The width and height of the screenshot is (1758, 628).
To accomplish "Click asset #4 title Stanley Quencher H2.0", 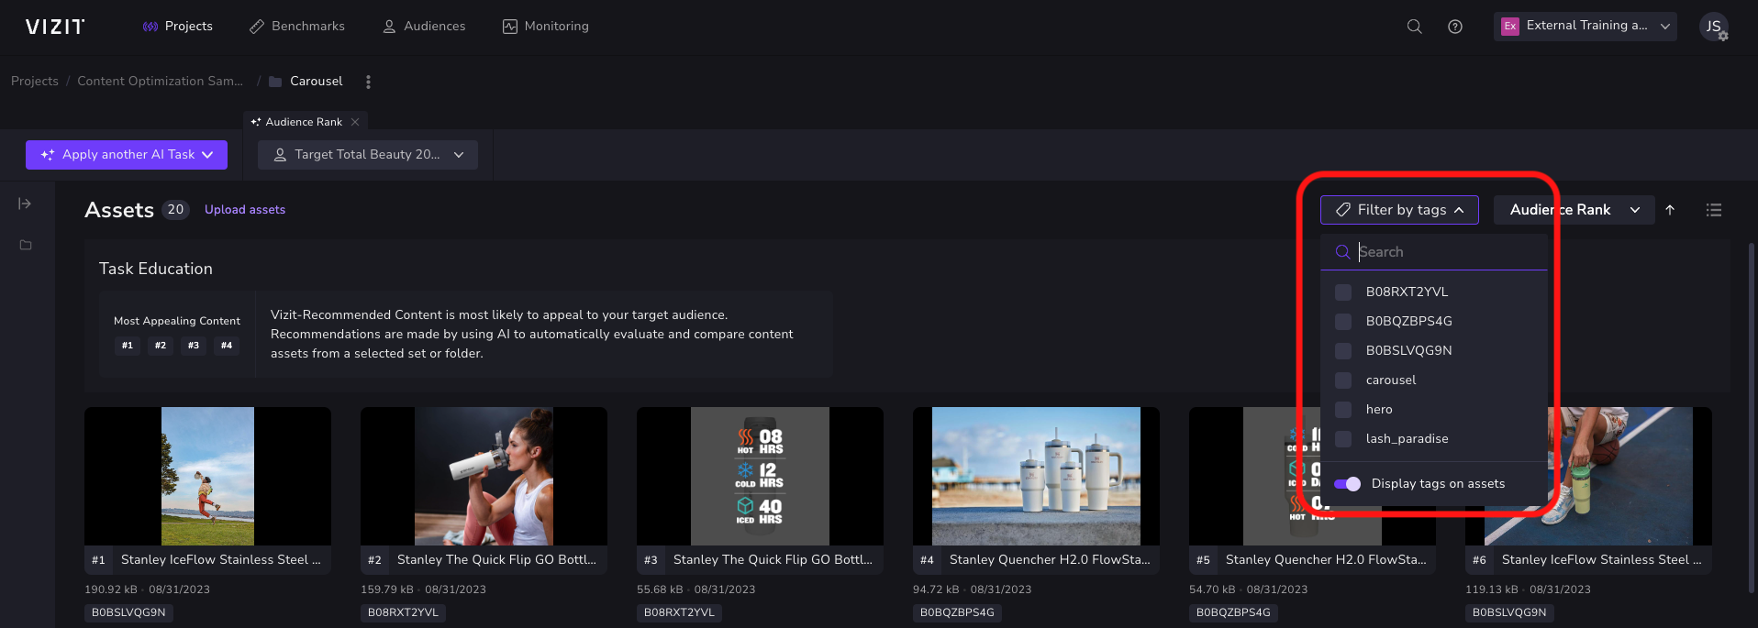I will tap(1050, 560).
